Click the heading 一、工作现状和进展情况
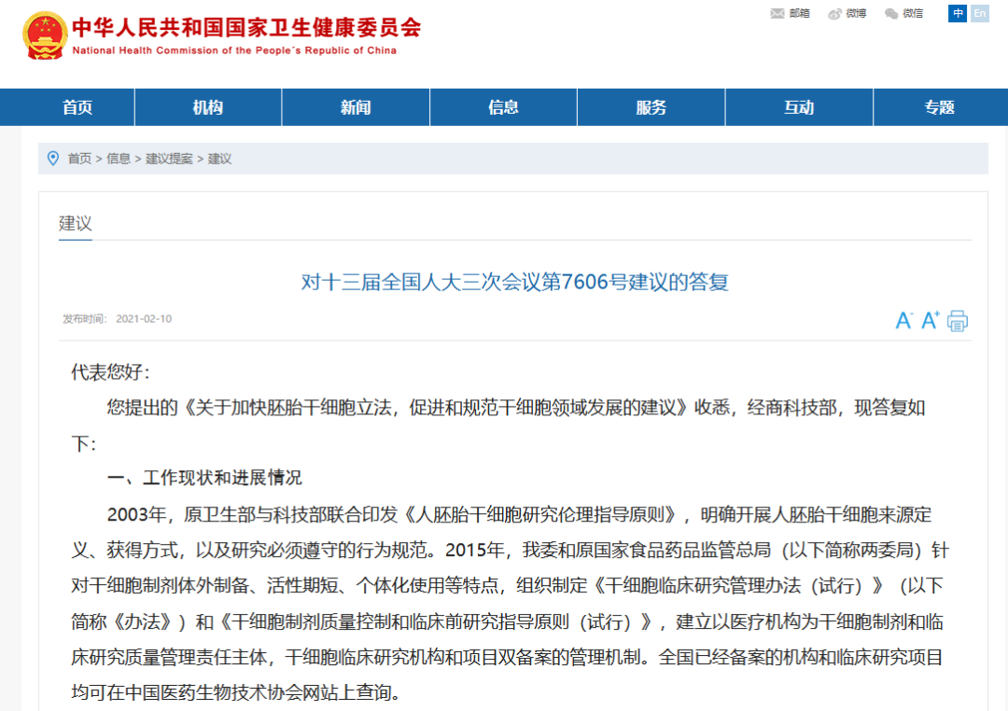The height and width of the screenshot is (711, 1008). (204, 478)
